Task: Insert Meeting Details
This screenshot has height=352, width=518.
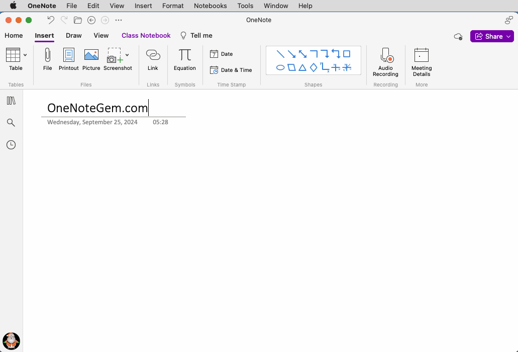Action: pyautogui.click(x=422, y=62)
